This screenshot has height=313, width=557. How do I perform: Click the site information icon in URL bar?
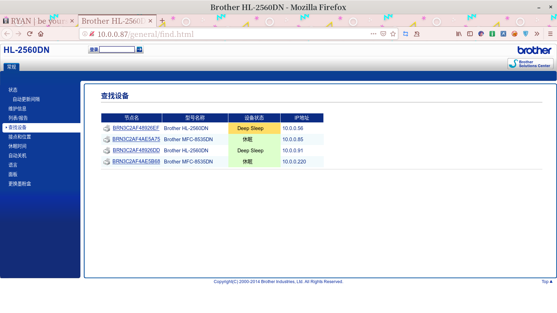tap(85, 34)
